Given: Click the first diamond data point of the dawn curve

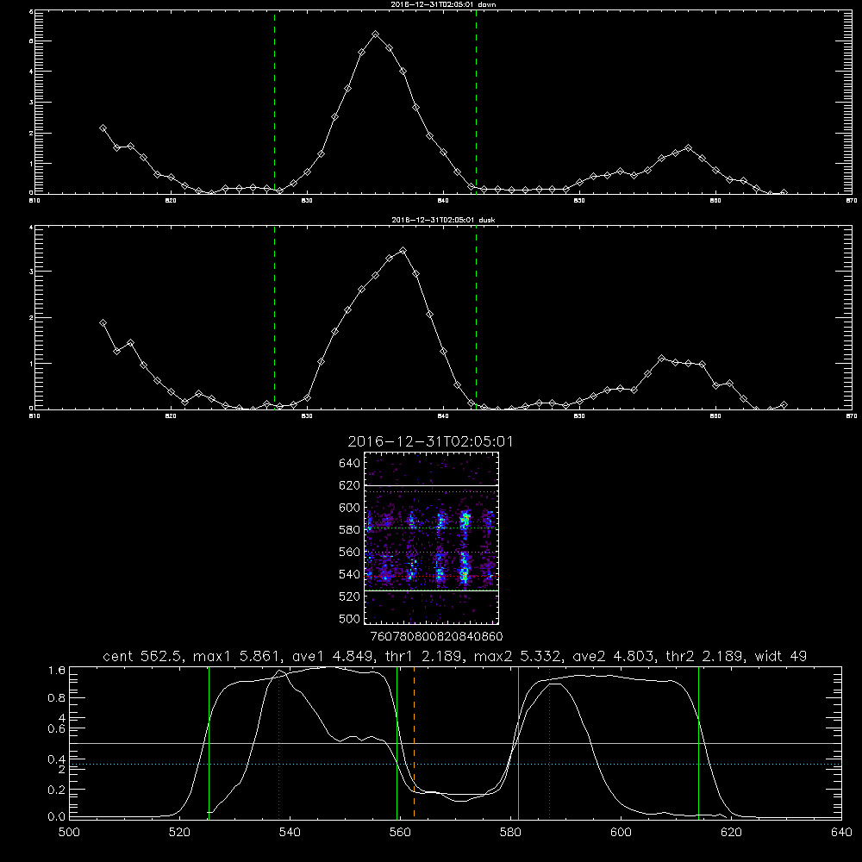Looking at the screenshot, I should coord(103,128).
